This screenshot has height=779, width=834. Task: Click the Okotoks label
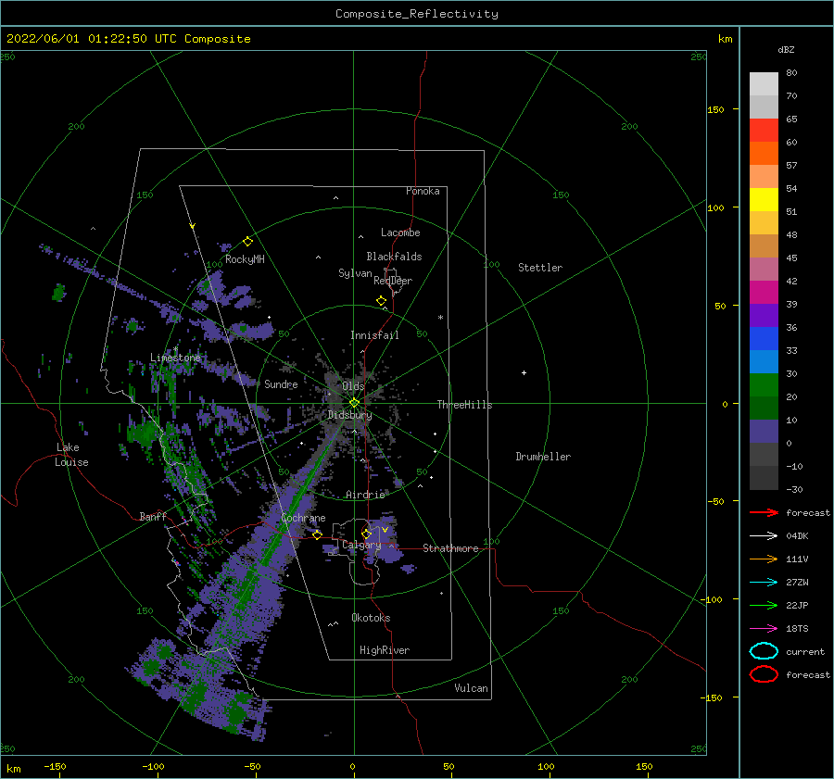[x=371, y=618]
